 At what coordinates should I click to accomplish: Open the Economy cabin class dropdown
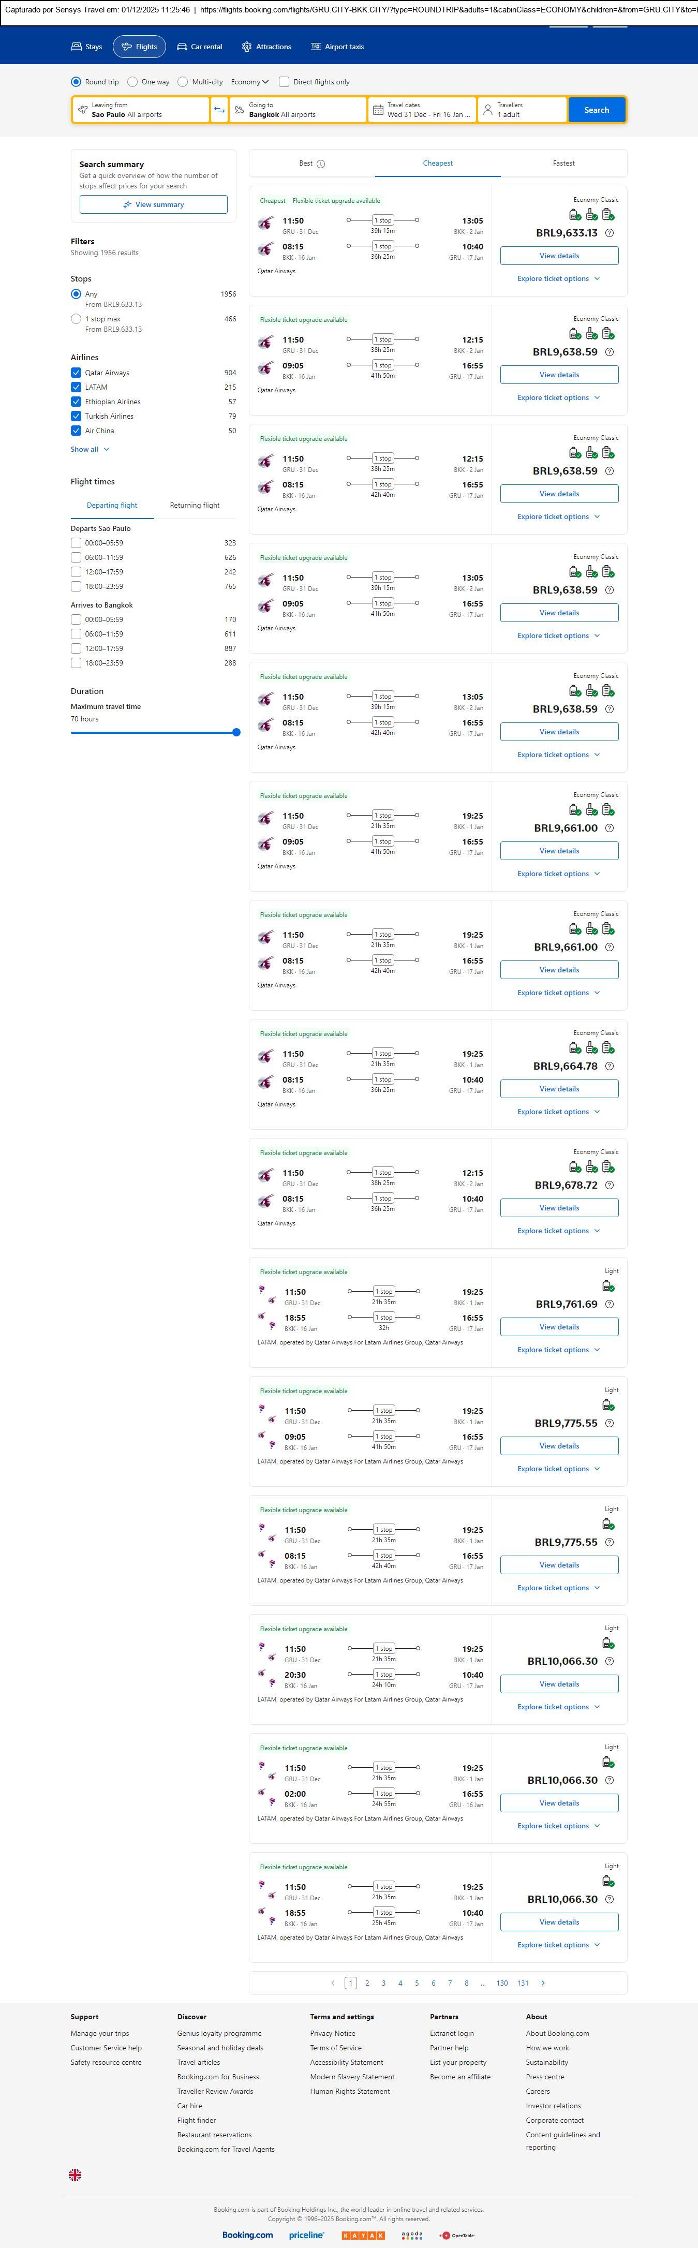249,82
